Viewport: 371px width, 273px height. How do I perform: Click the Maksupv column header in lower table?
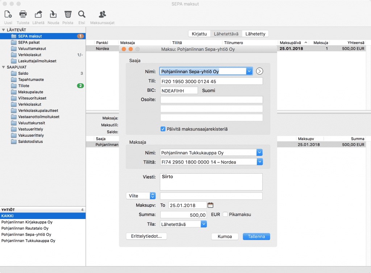[310, 139]
